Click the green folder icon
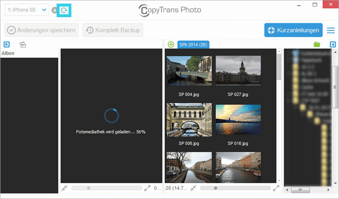This screenshot has width=339, height=199. 317,44
